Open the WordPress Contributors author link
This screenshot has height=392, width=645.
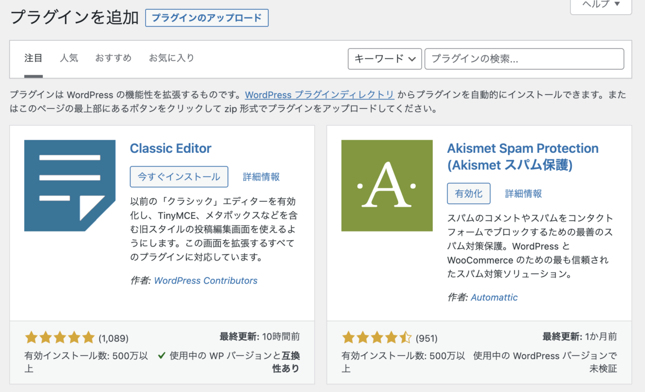[206, 281]
